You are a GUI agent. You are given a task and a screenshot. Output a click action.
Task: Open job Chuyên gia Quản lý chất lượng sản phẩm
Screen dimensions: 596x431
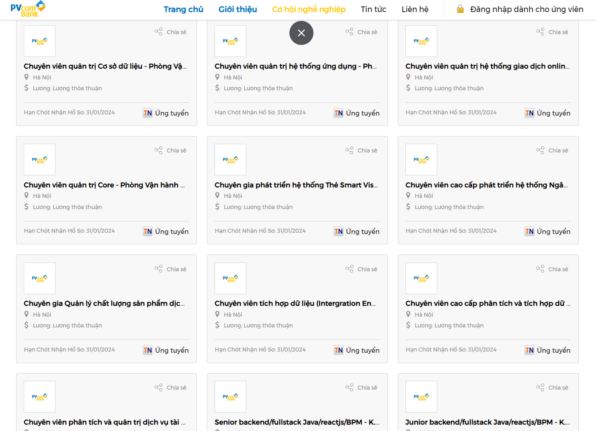(104, 303)
